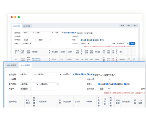This screenshot has width=146, height=113.
Task: Click 发生金额 column header in front window
Action: tap(67, 101)
